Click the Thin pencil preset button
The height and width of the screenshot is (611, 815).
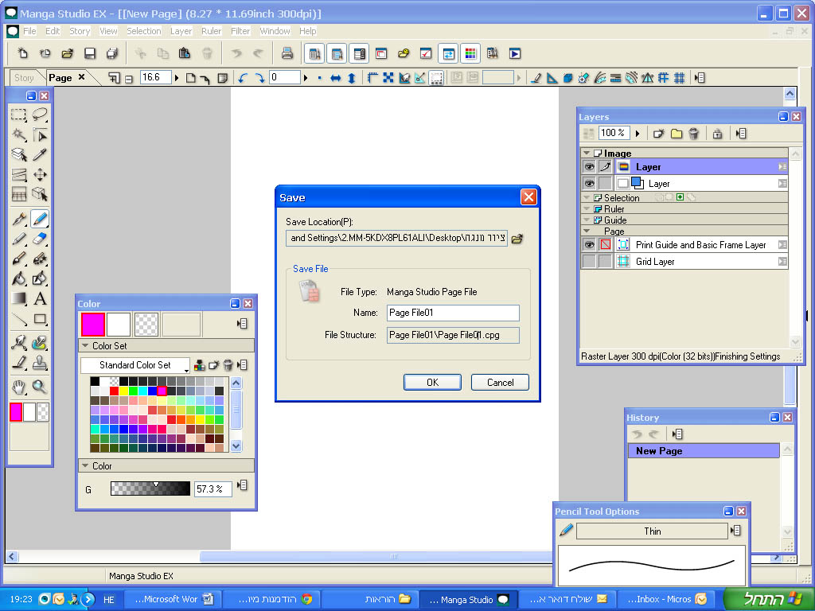[x=653, y=531]
